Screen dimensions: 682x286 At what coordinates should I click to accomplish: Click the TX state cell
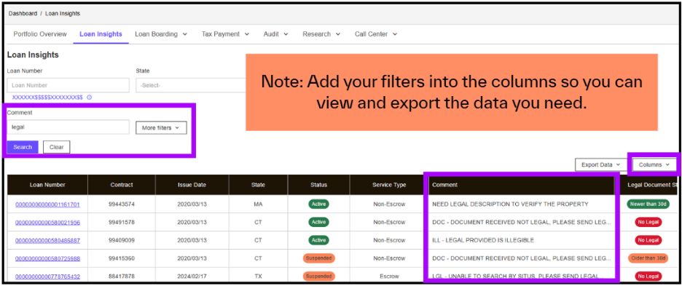258,277
